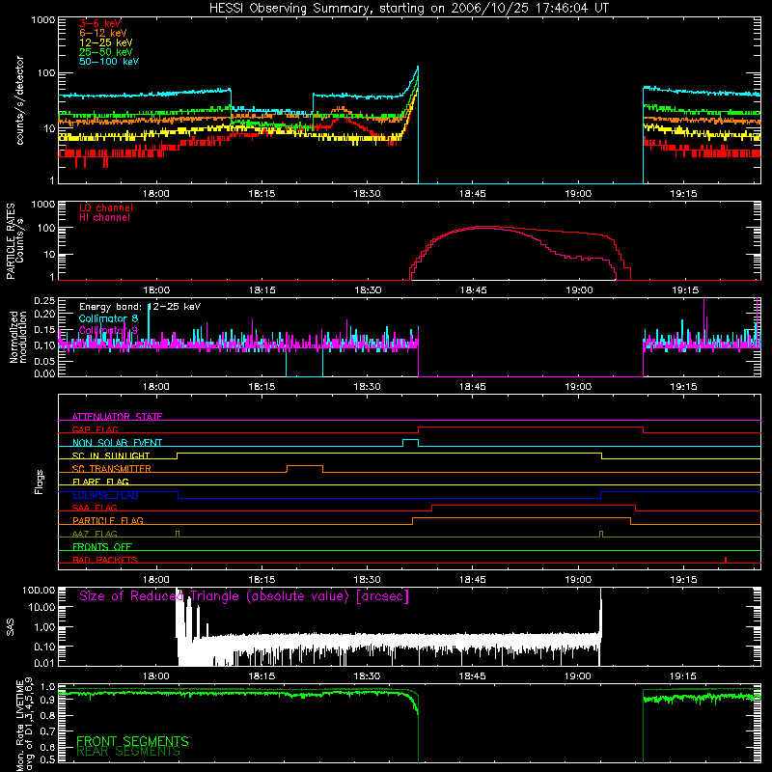Click the 18:45 tick label under the top plot
The width and height of the screenshot is (772, 772).
pos(472,194)
